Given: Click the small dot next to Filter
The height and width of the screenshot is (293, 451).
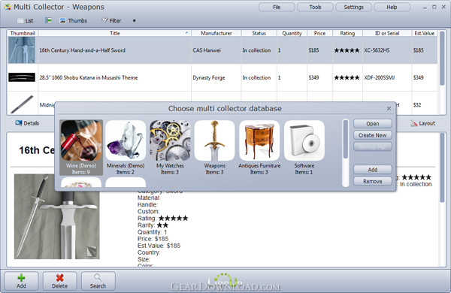Looking at the screenshot, I should (134, 21).
